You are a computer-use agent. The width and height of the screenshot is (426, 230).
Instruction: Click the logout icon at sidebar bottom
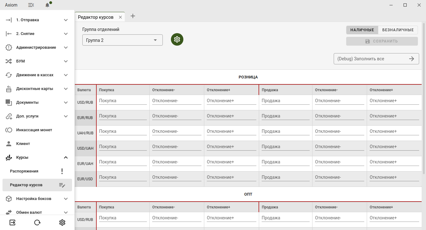point(12,222)
